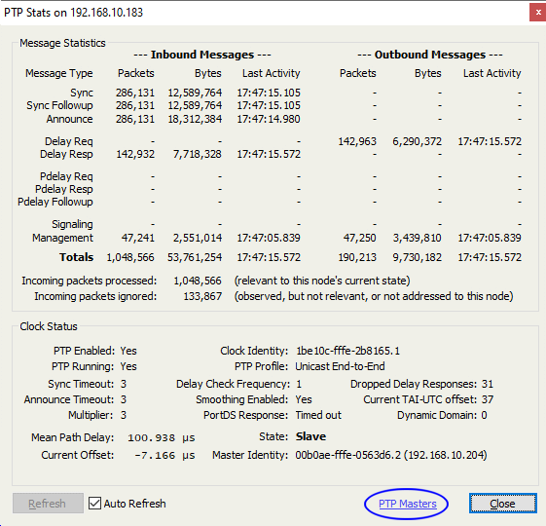Select the Master Identity value 00b0ae-fffe-0563d6.2
The width and height of the screenshot is (546, 526).
(x=347, y=455)
